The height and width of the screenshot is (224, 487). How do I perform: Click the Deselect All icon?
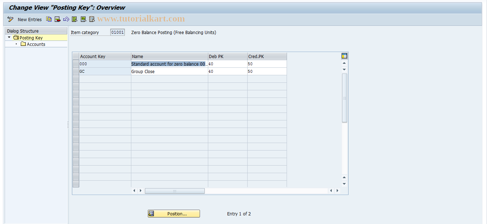coord(92,19)
